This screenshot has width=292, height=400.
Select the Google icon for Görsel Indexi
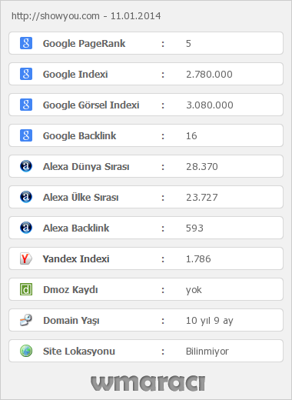point(26,105)
